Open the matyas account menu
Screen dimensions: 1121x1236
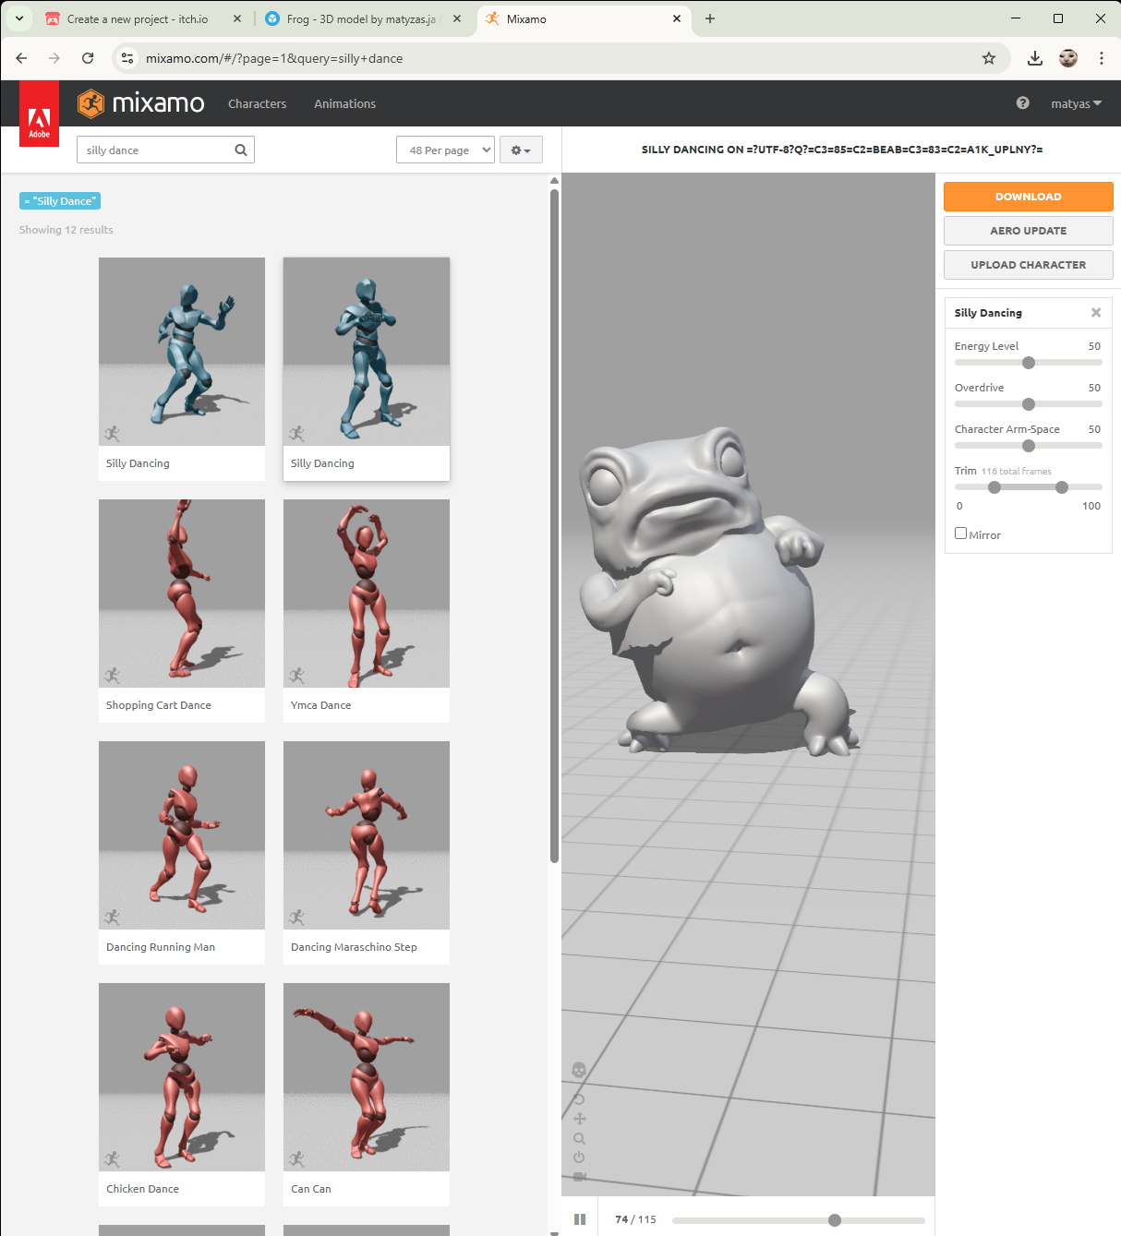[x=1076, y=103]
